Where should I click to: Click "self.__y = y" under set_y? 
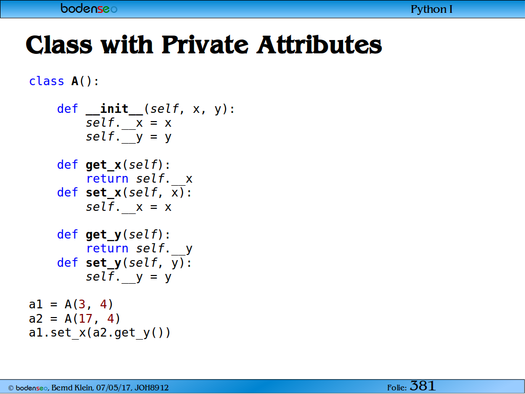click(x=129, y=277)
